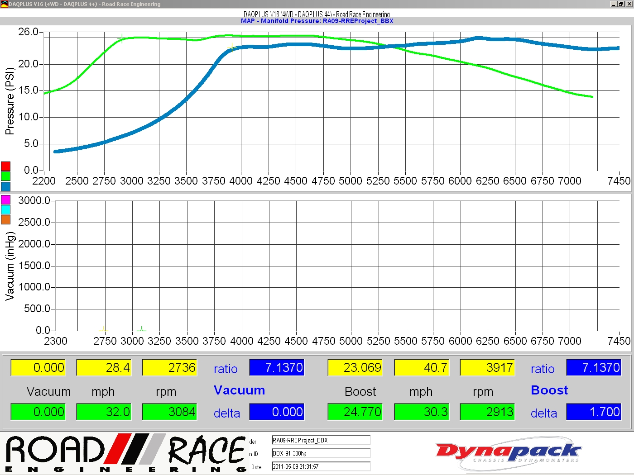634x475 pixels.
Task: Click the green cursor marker on green curve
Action: click(121, 38)
